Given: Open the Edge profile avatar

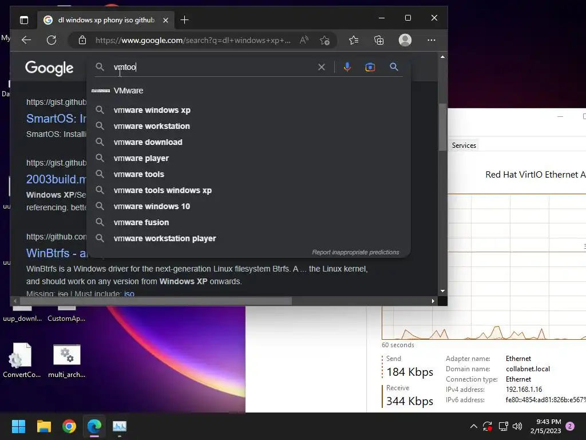Looking at the screenshot, I should click(x=405, y=40).
